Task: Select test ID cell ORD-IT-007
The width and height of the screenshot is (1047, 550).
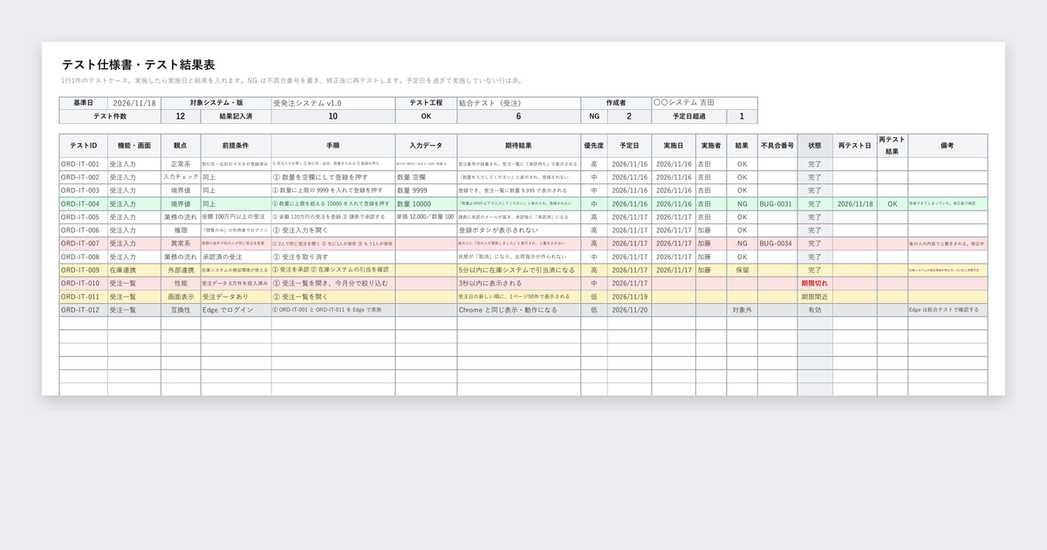Action: point(83,244)
